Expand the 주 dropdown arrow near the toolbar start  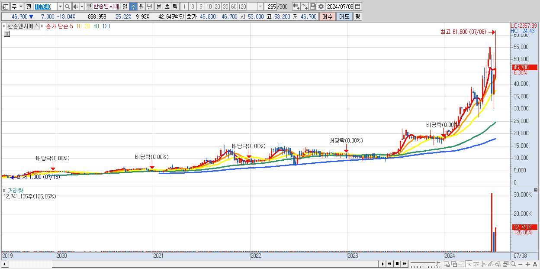(x=21, y=6)
